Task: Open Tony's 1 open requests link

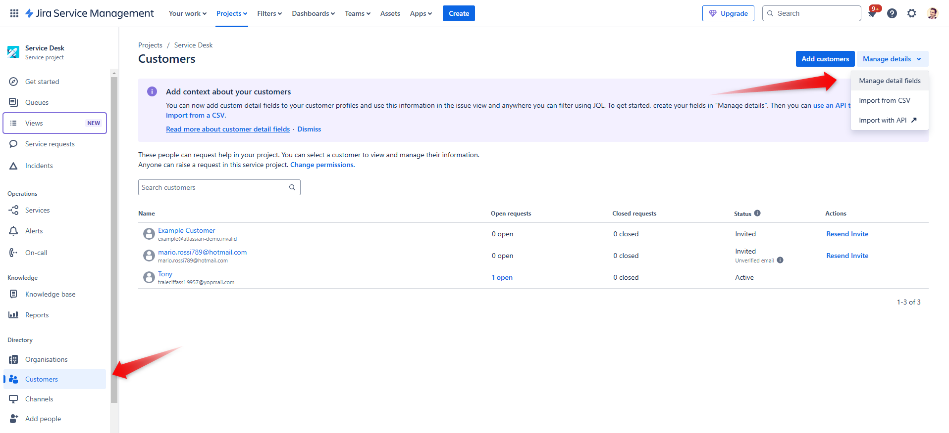Action: pyautogui.click(x=502, y=277)
